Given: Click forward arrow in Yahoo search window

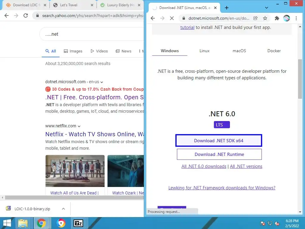Looking at the screenshot, I should point(16,16).
